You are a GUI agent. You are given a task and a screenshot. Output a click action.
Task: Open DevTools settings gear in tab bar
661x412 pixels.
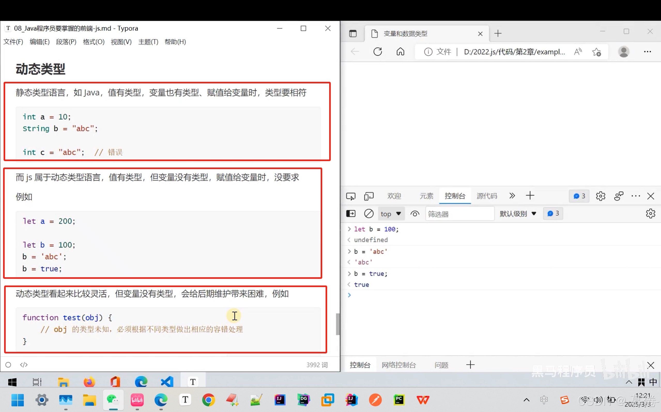click(x=601, y=196)
